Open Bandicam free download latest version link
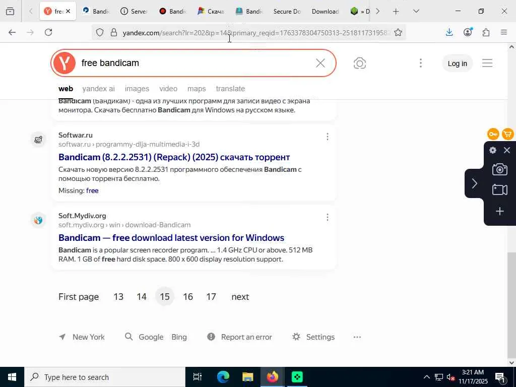This screenshot has height=387, width=516. (x=171, y=238)
